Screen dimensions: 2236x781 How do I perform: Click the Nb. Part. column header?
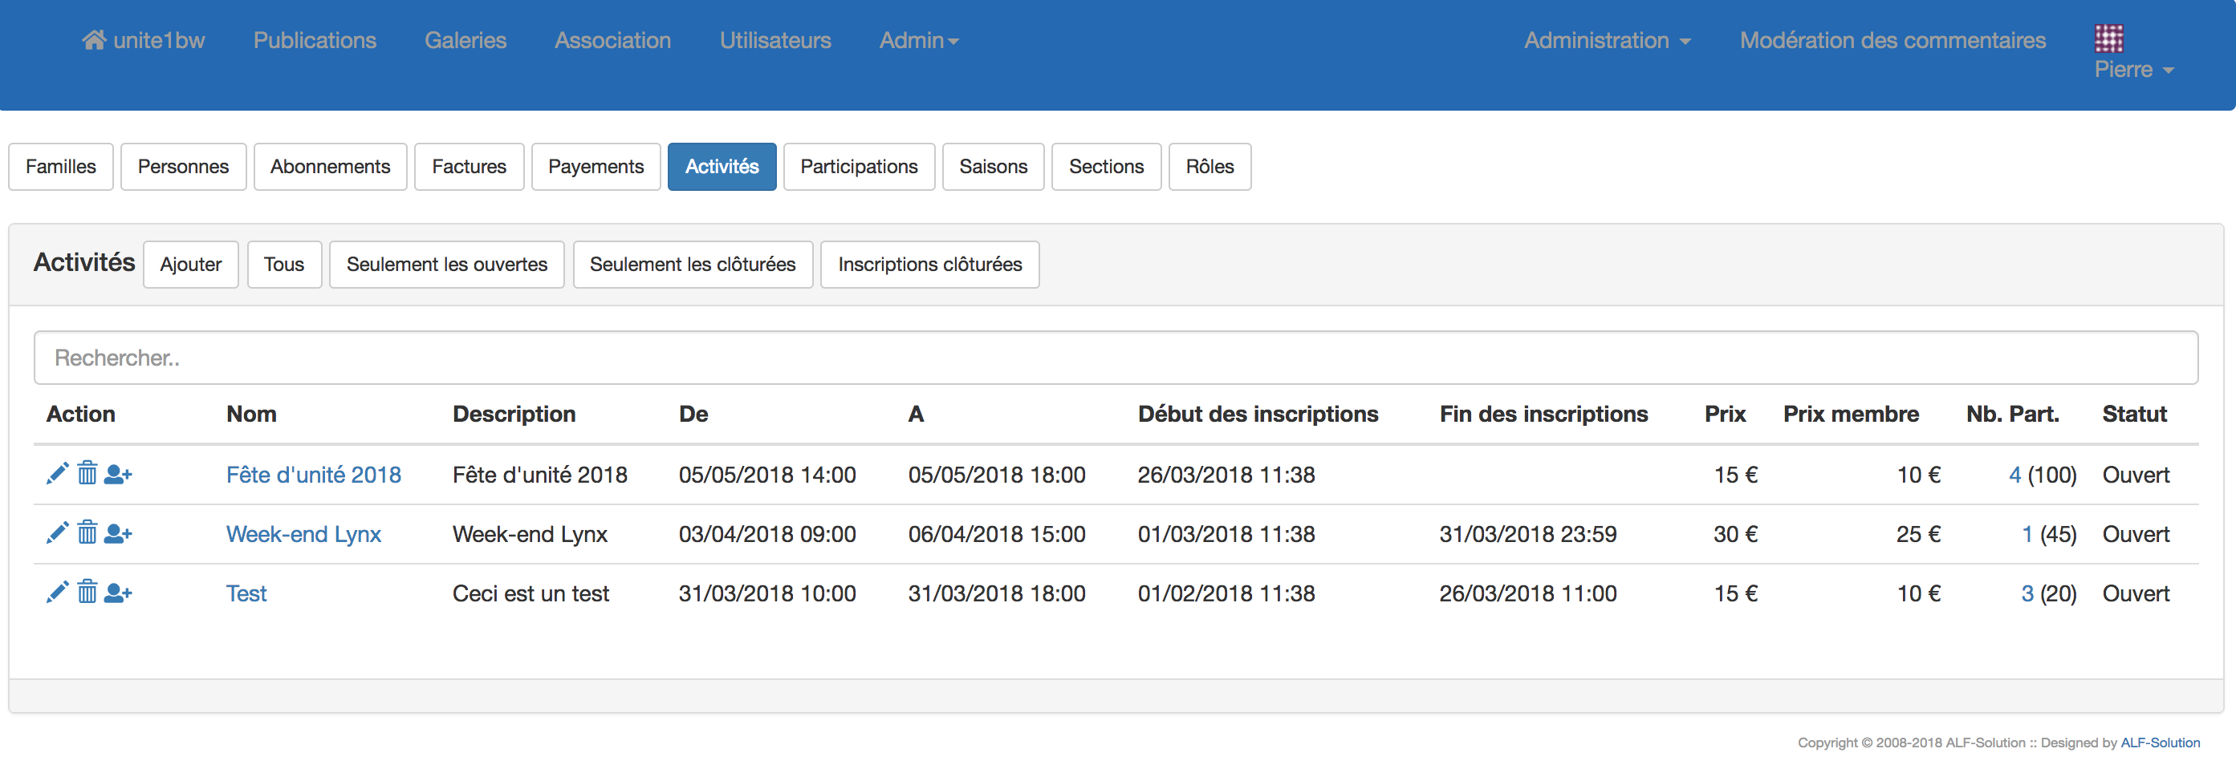(2012, 415)
